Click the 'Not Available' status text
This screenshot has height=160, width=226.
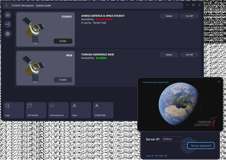pyautogui.click(x=104, y=19)
